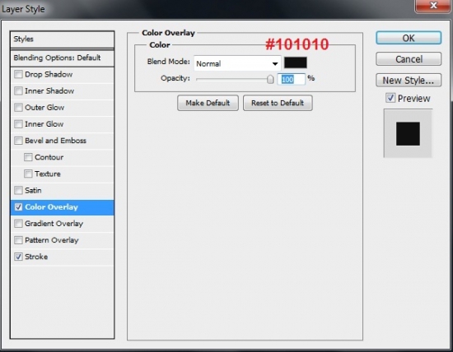Tick the Inner Shadow checkbox
The height and width of the screenshot is (352, 453).
pos(18,91)
